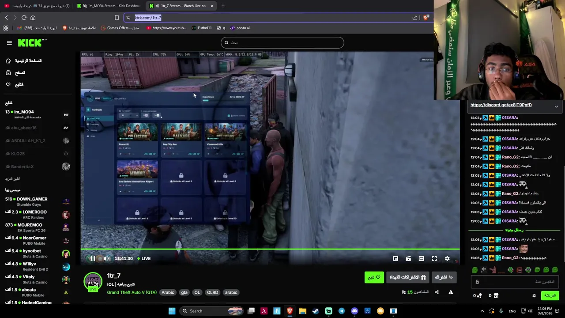
Task: Mute the stream volume speaker icon
Action: [106, 258]
